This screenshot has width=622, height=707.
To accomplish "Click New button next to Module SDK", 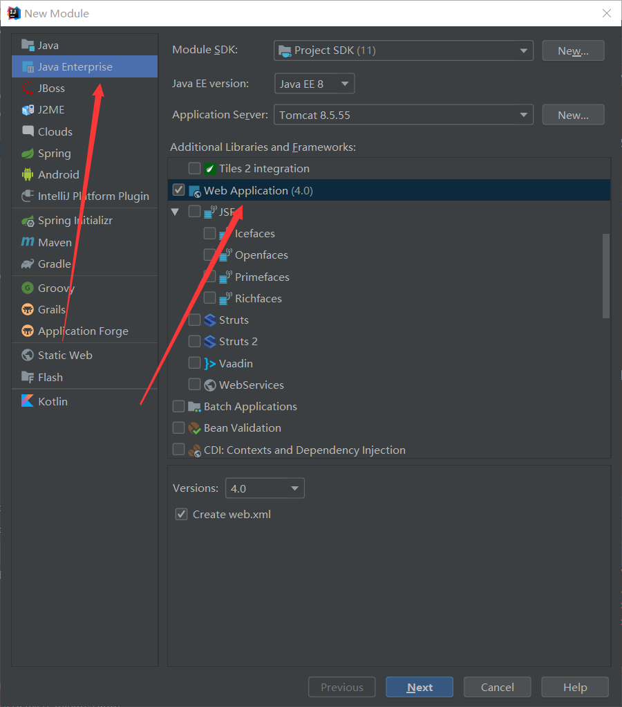I will point(573,50).
